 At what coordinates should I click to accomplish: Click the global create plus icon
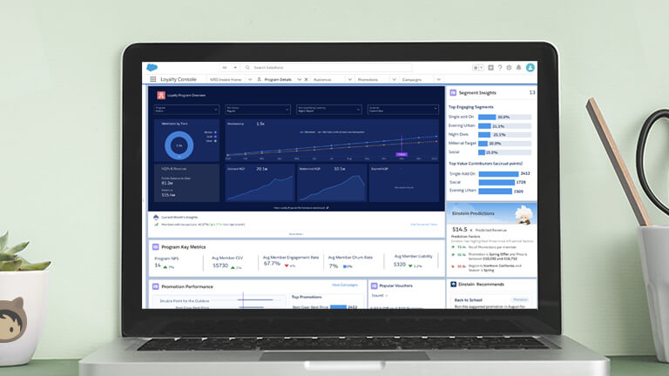[x=491, y=67]
